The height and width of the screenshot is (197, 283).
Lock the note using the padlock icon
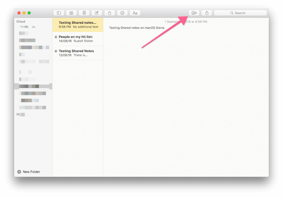pos(109,13)
